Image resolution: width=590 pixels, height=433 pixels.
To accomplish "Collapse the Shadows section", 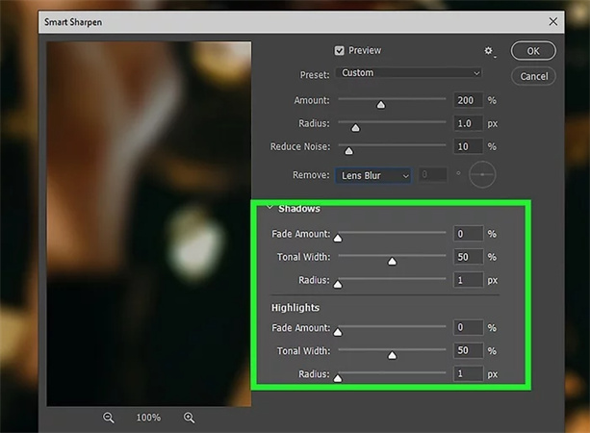I will (269, 208).
